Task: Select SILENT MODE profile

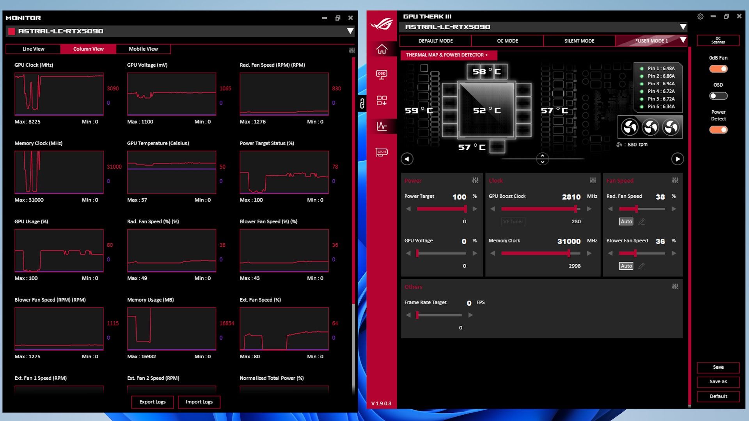Action: [579, 41]
